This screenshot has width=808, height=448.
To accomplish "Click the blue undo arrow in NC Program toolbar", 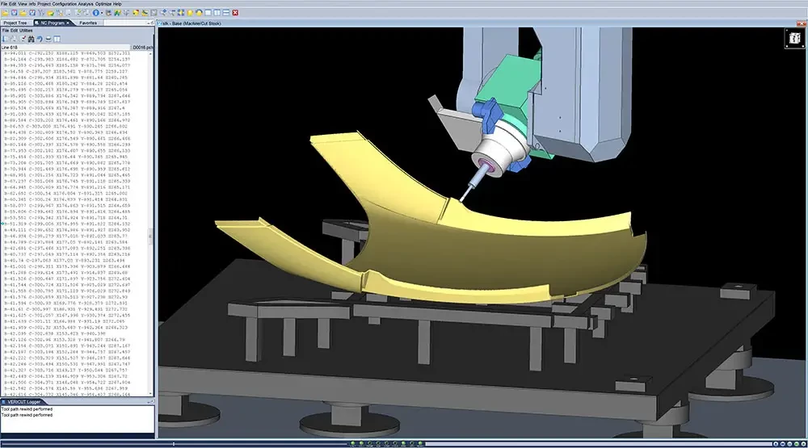I will [x=39, y=39].
